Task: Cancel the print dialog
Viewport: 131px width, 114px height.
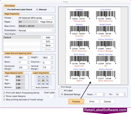Action: click(107, 102)
